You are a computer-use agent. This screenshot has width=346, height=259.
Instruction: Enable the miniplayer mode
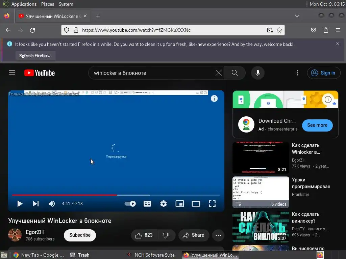[x=180, y=204]
